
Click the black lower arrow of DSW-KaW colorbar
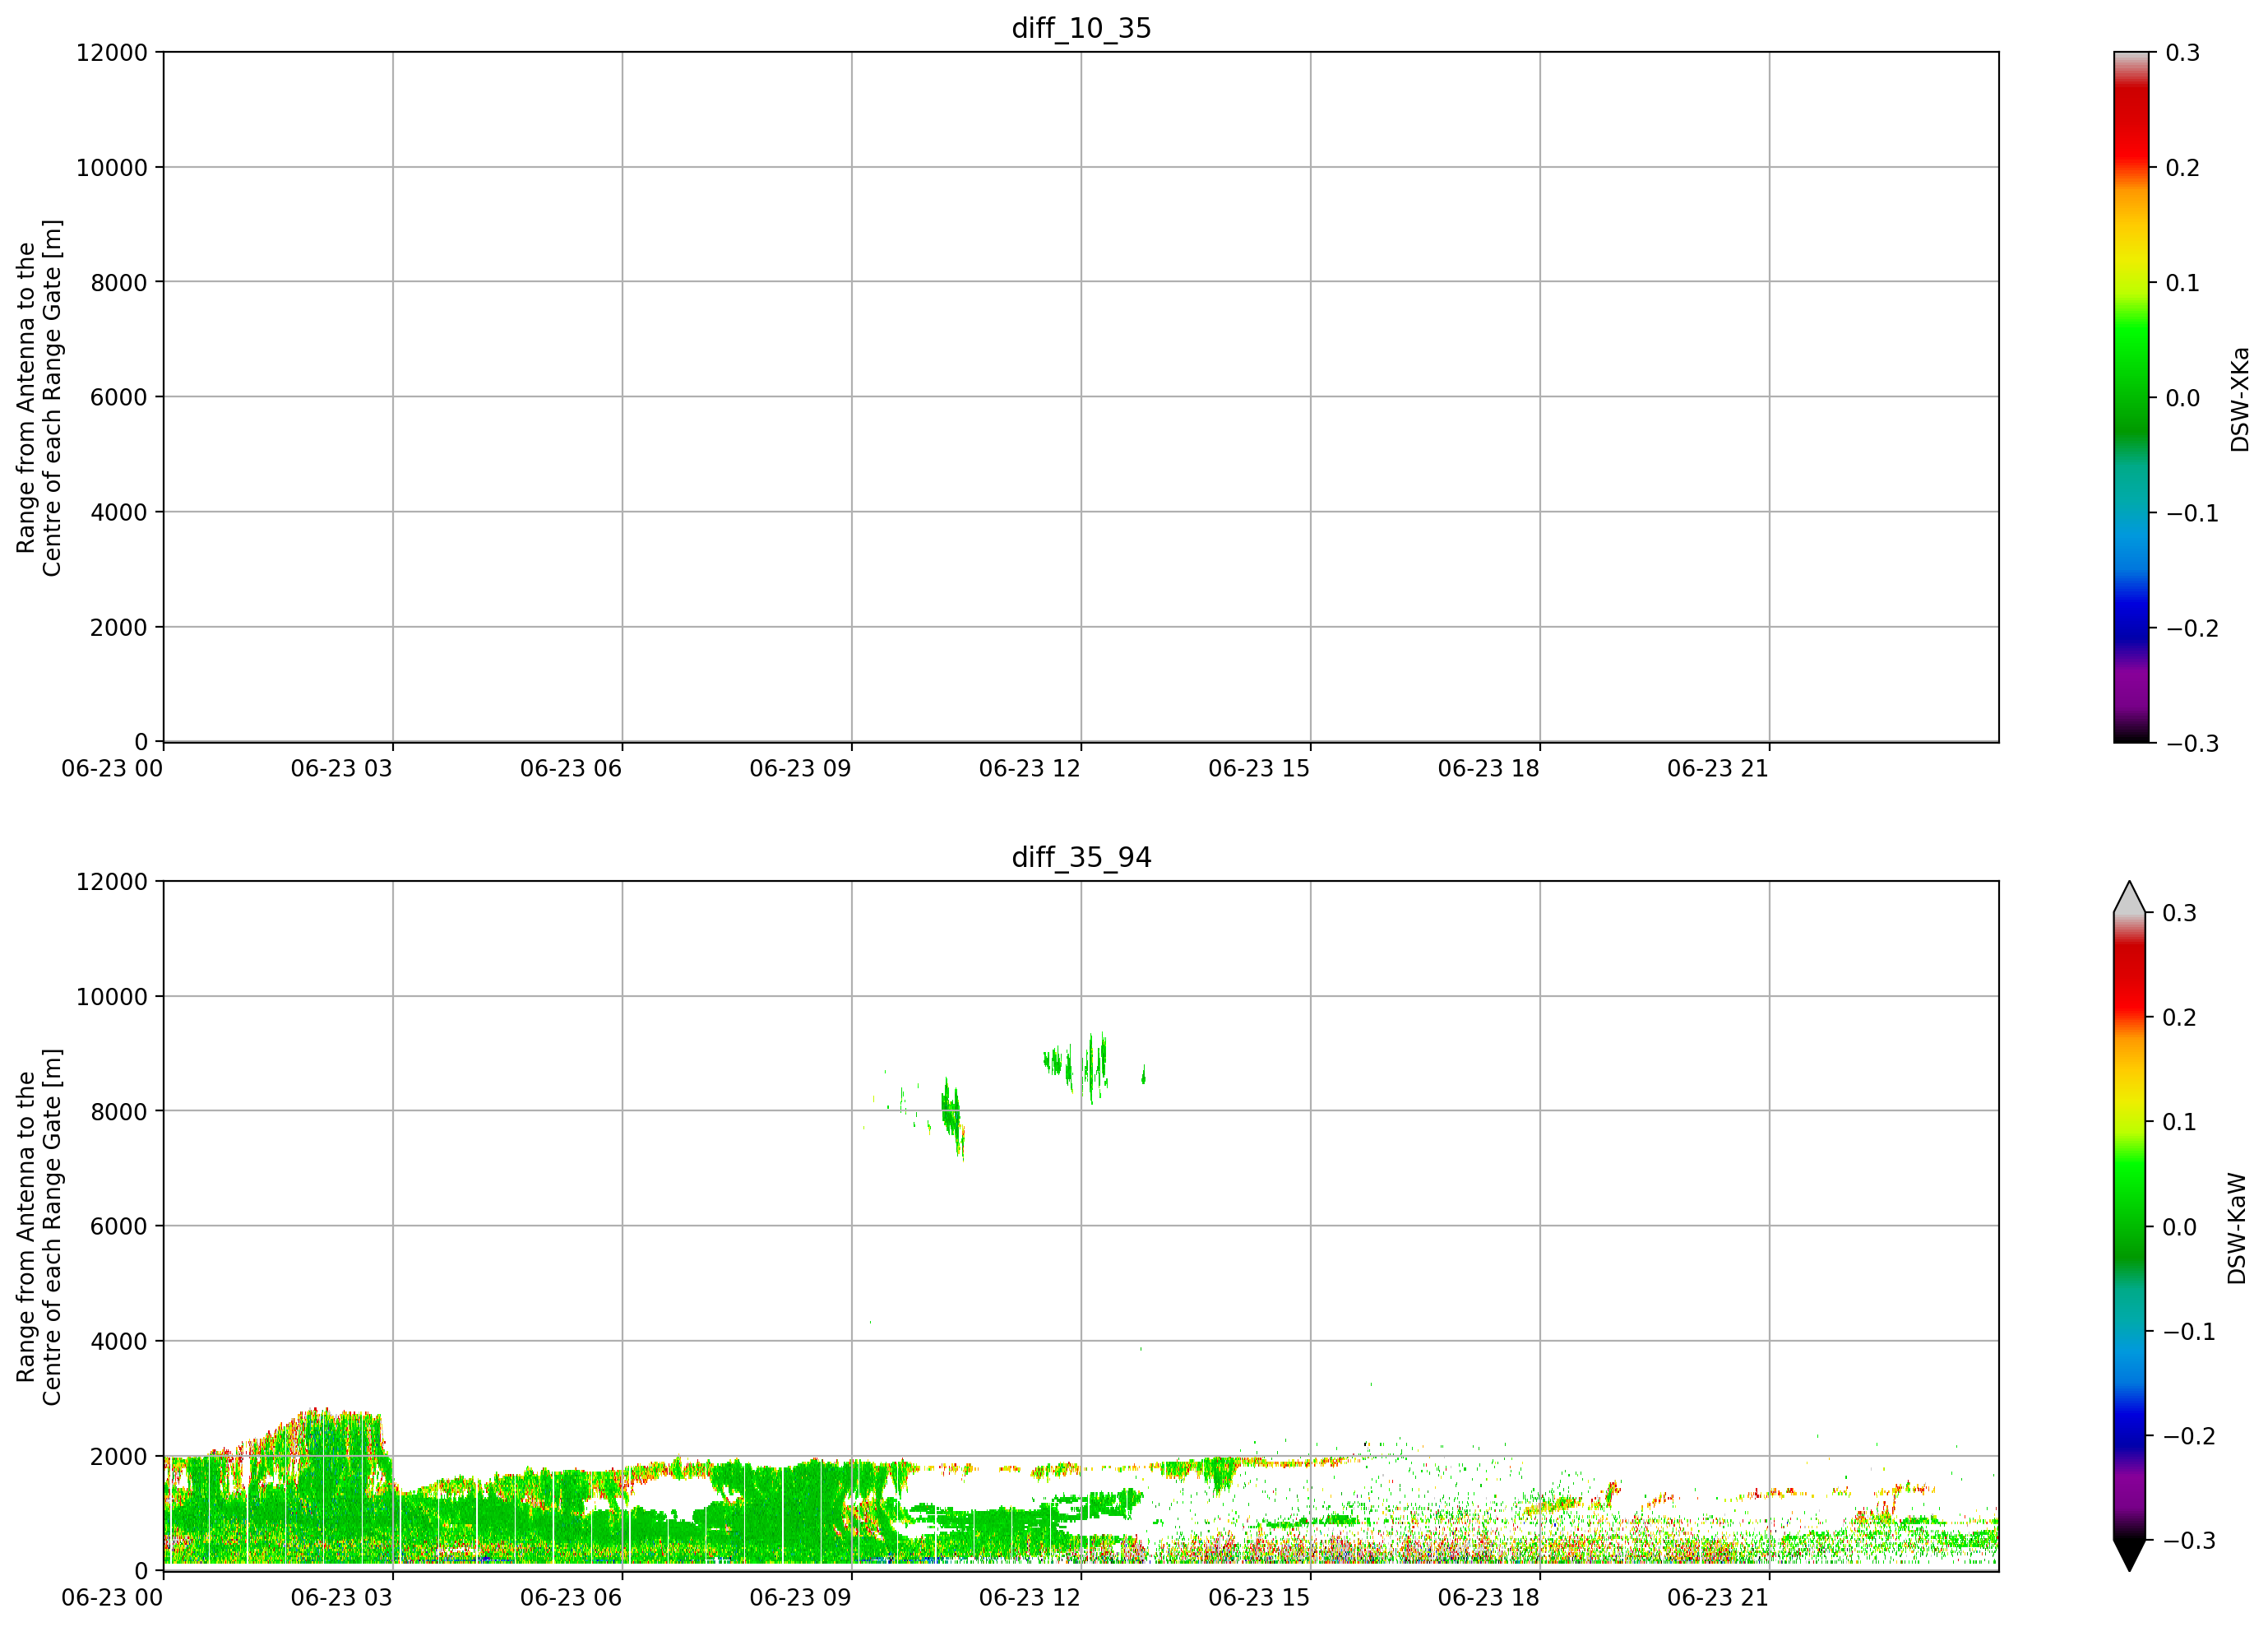2130,1555
